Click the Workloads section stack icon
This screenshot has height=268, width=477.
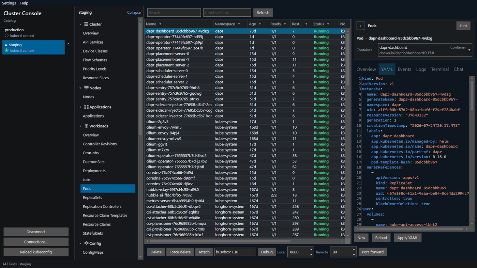[86, 126]
